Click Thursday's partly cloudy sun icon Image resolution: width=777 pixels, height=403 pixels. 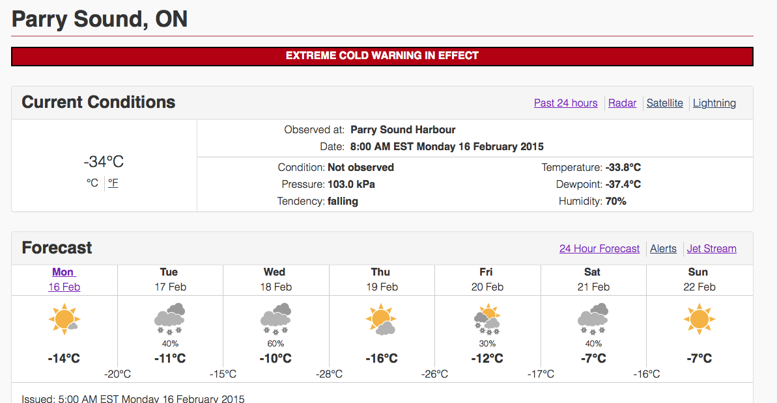(381, 319)
